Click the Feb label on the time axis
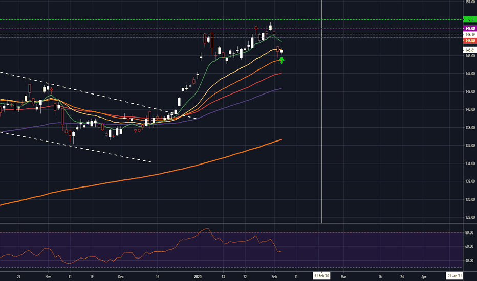This screenshot has width=477, height=281. pos(274,277)
